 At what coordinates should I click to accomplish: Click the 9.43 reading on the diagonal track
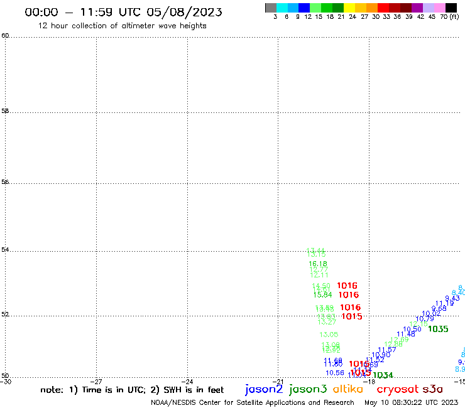pyautogui.click(x=452, y=298)
